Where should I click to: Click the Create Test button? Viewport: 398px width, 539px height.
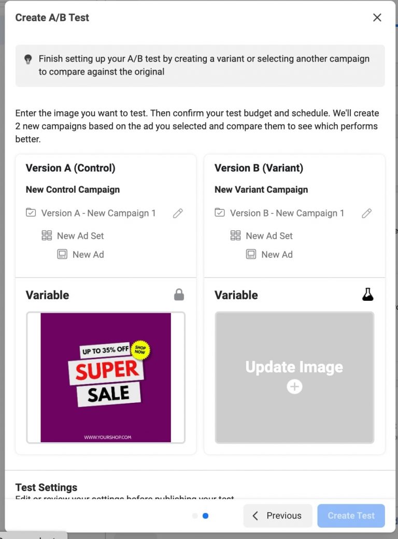click(x=351, y=516)
